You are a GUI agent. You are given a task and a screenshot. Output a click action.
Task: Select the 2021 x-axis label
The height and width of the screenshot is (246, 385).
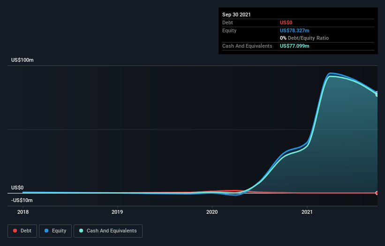pos(307,212)
